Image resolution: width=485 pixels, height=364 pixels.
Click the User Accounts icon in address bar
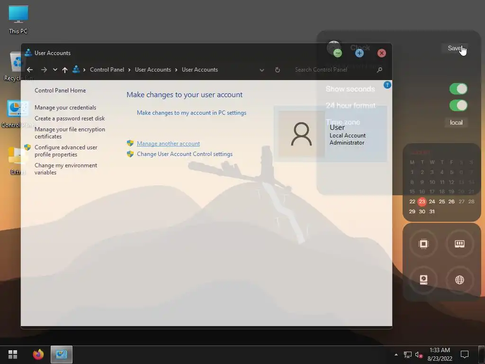tap(76, 69)
